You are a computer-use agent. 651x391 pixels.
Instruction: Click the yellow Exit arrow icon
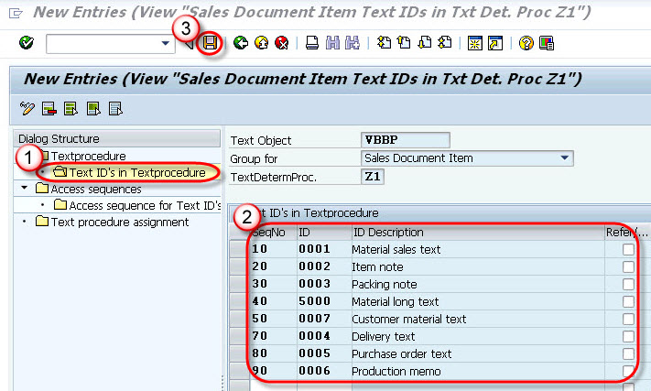point(261,43)
